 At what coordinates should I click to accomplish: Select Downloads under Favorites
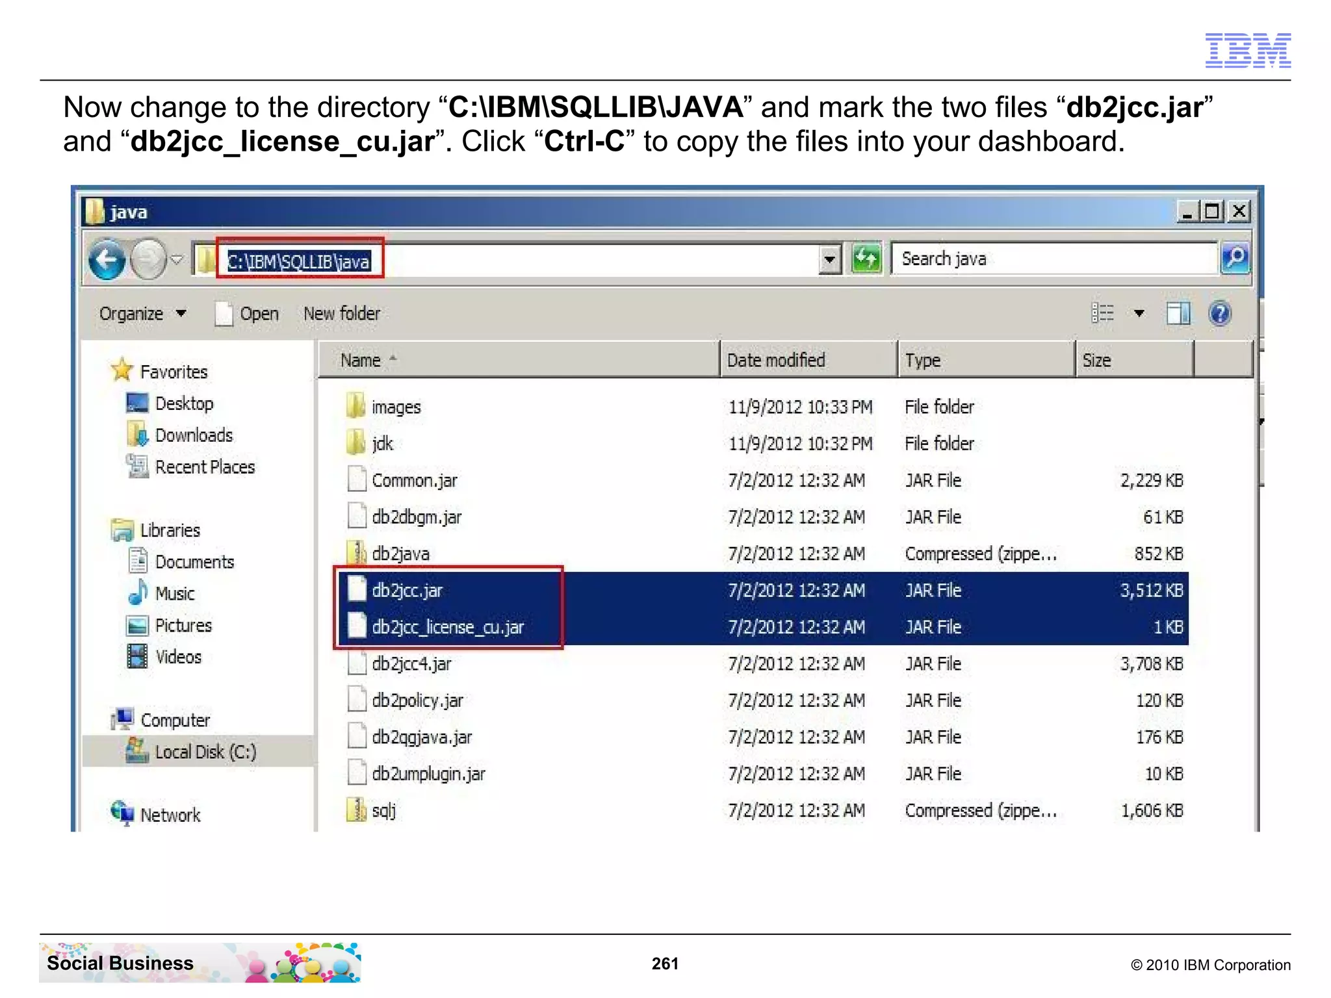(x=180, y=435)
